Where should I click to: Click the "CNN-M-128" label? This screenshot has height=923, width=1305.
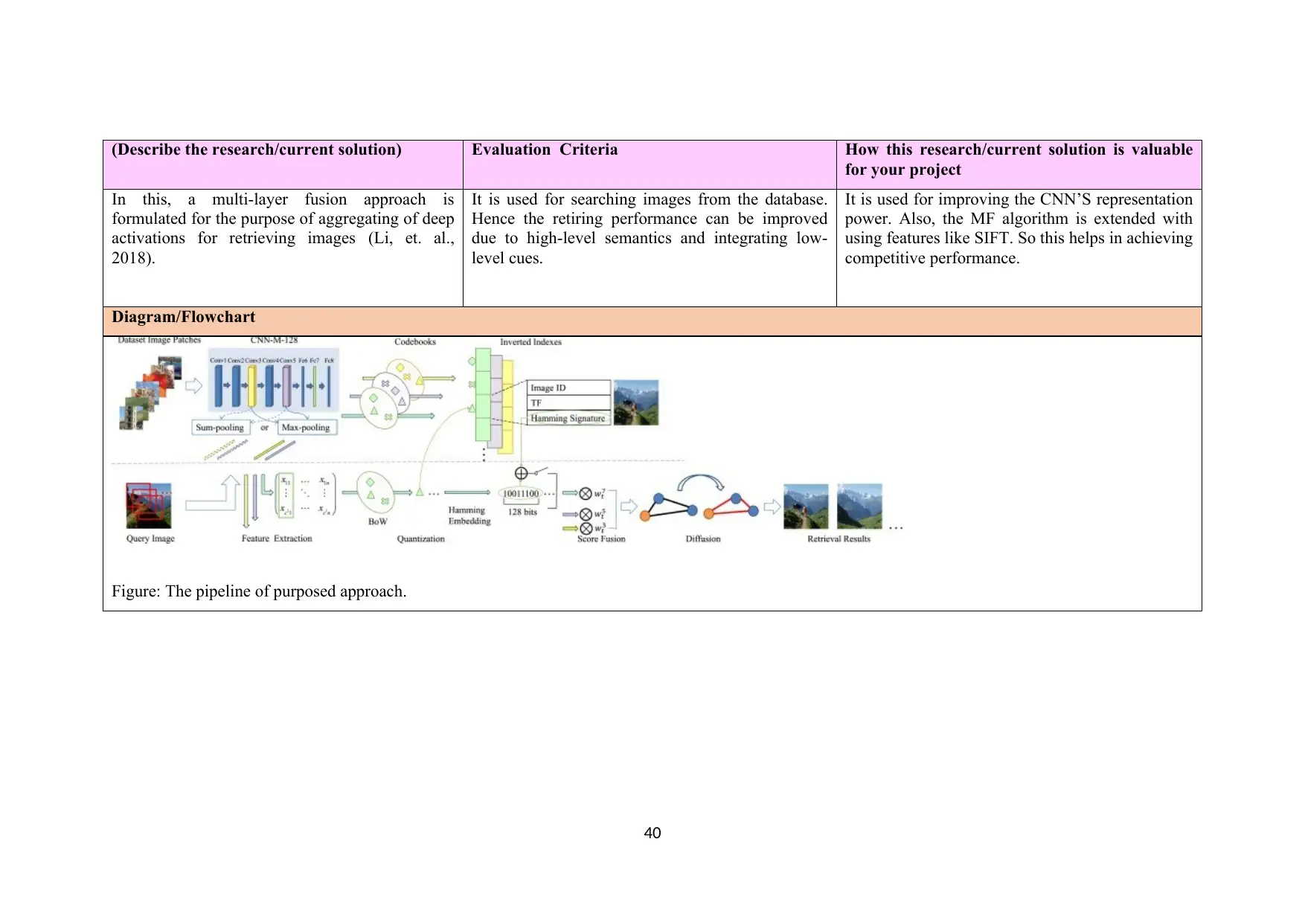274,340
